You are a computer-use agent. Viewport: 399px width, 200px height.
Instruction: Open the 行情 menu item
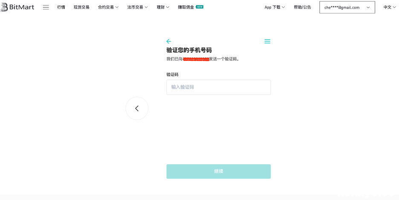[61, 7]
